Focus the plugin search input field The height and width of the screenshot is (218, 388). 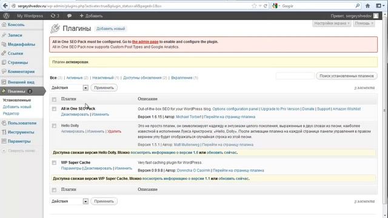(x=295, y=76)
